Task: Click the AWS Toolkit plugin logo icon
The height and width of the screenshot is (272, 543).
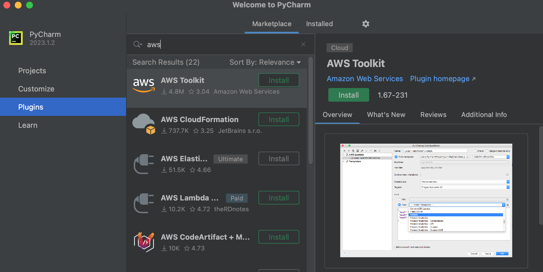Action: tap(144, 85)
